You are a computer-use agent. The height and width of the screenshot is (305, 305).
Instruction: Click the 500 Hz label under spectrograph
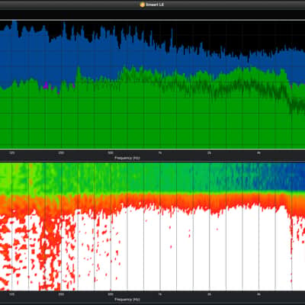pos(111,294)
